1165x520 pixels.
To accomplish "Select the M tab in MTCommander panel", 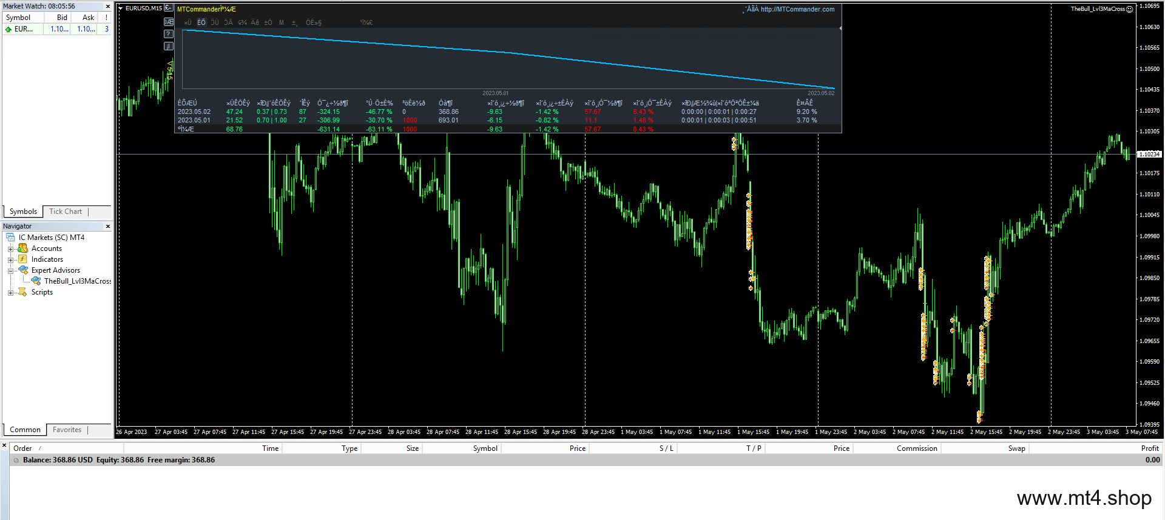I will [282, 22].
